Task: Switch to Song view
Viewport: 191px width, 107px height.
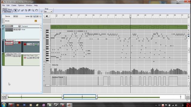Action: (x=5, y=9)
